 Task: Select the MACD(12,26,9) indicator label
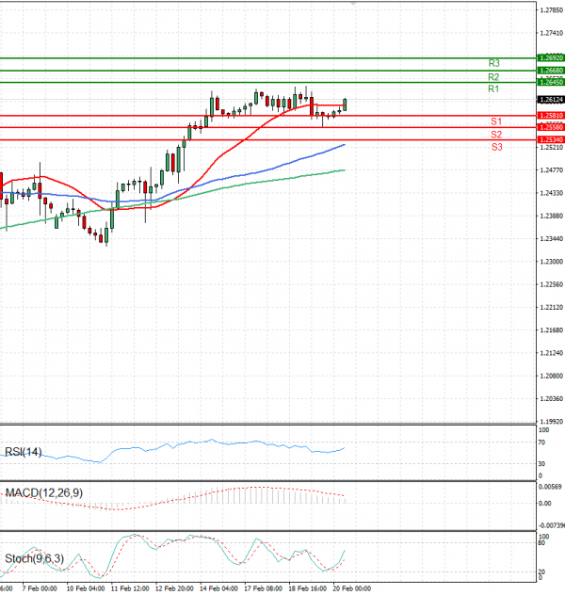[x=43, y=493]
